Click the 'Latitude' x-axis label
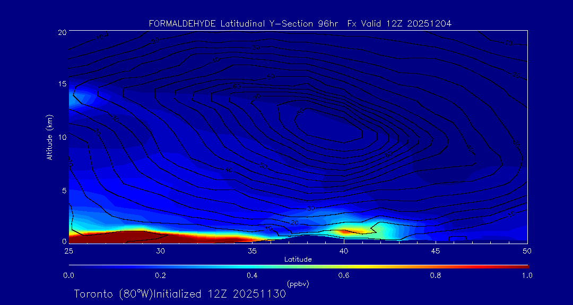 pos(298,259)
